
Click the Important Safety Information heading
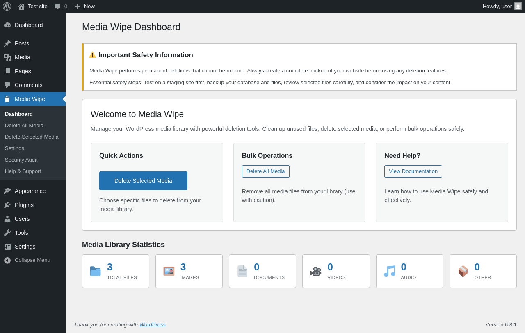(x=146, y=55)
